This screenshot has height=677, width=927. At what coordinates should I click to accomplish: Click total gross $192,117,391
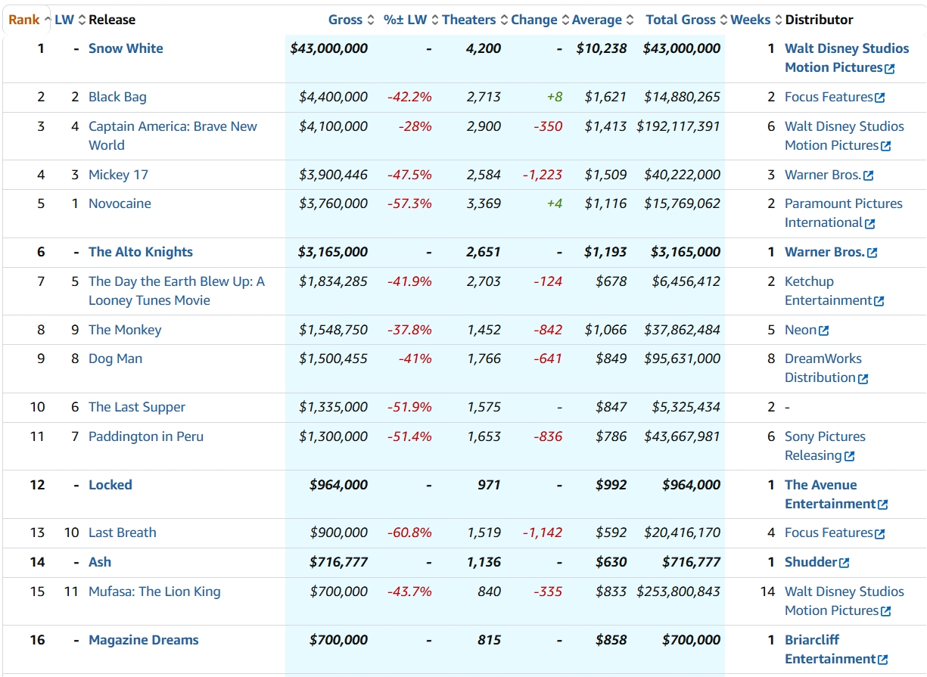tap(679, 126)
